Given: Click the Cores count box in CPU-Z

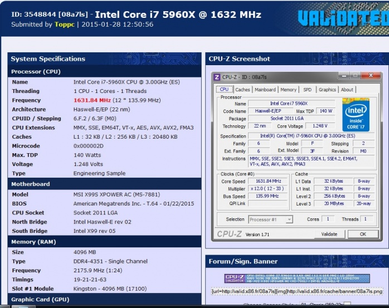Looking at the screenshot, I should click(328, 219).
